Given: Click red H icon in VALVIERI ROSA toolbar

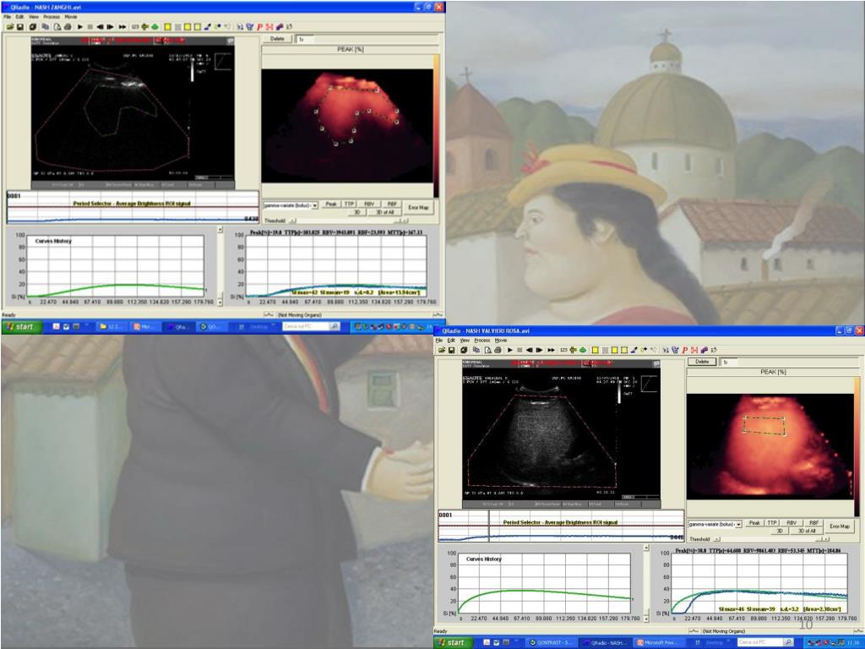Looking at the screenshot, I should [x=694, y=350].
